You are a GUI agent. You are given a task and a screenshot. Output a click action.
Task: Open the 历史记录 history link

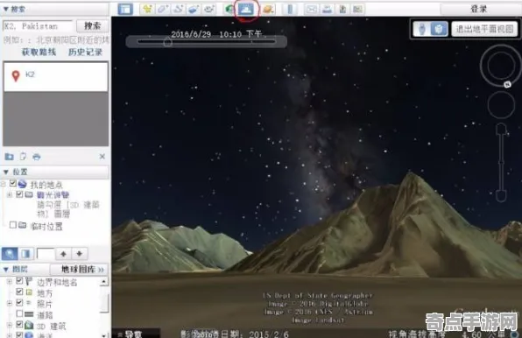85,52
